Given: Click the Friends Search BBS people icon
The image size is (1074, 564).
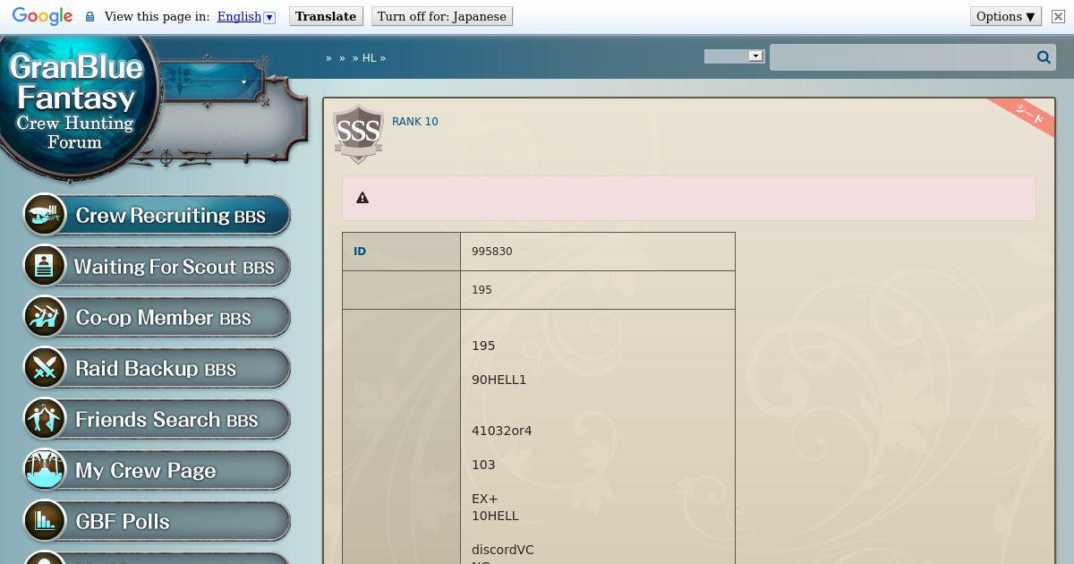Looking at the screenshot, I should click(x=45, y=419).
